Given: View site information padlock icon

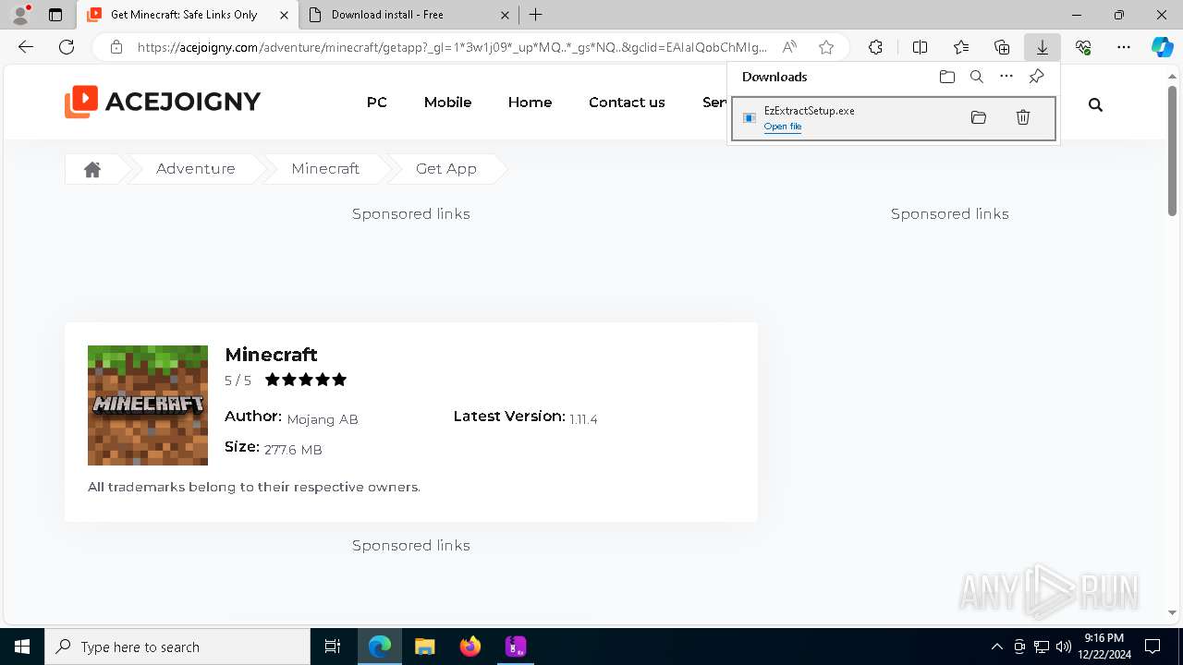Looking at the screenshot, I should pos(116,47).
